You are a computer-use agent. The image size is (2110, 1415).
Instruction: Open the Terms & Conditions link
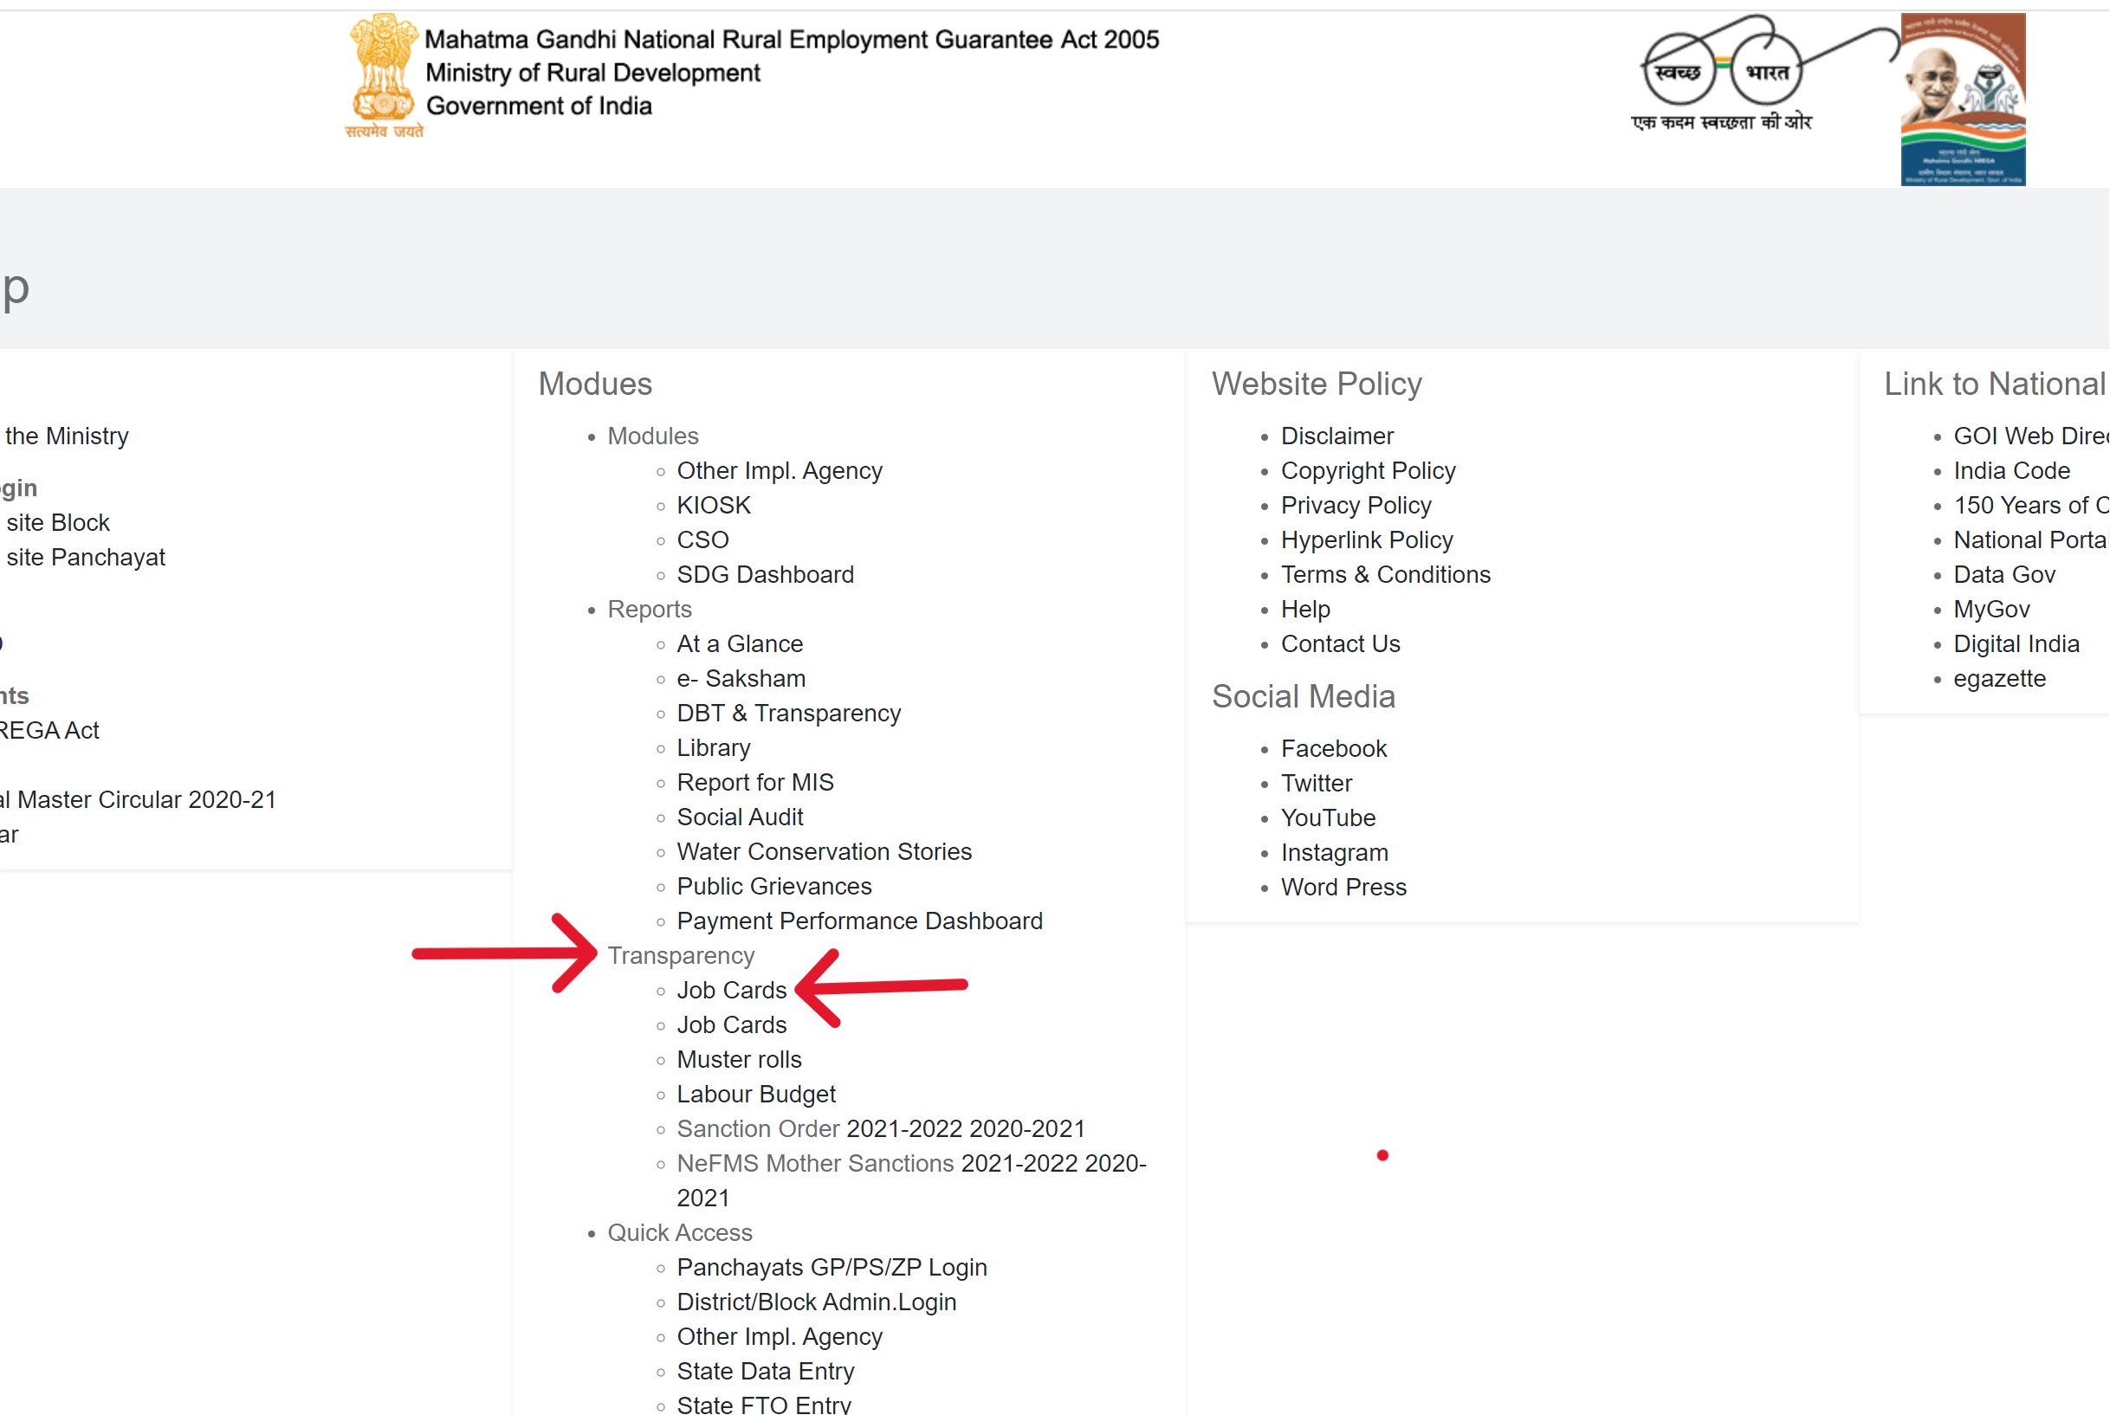(x=1385, y=575)
